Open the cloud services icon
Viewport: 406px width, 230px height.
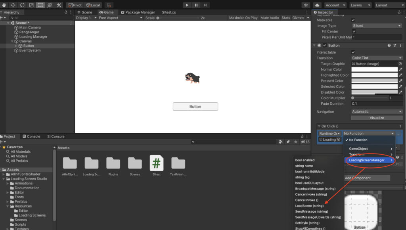point(317,5)
